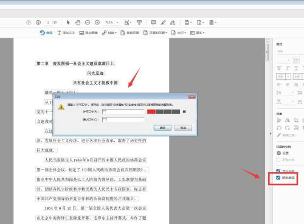Open the fit page options icon
Viewport: 304px width, 224px height.
click(128, 23)
